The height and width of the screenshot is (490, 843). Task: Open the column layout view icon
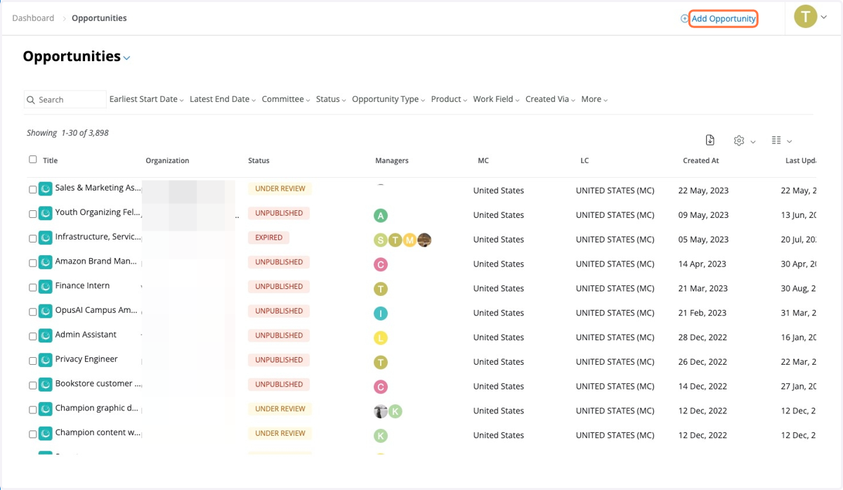pyautogui.click(x=776, y=141)
